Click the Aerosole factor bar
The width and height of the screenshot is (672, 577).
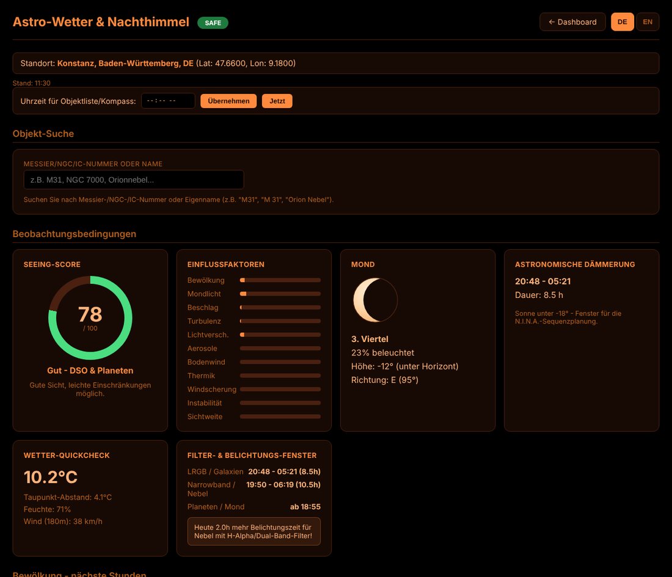click(x=280, y=348)
